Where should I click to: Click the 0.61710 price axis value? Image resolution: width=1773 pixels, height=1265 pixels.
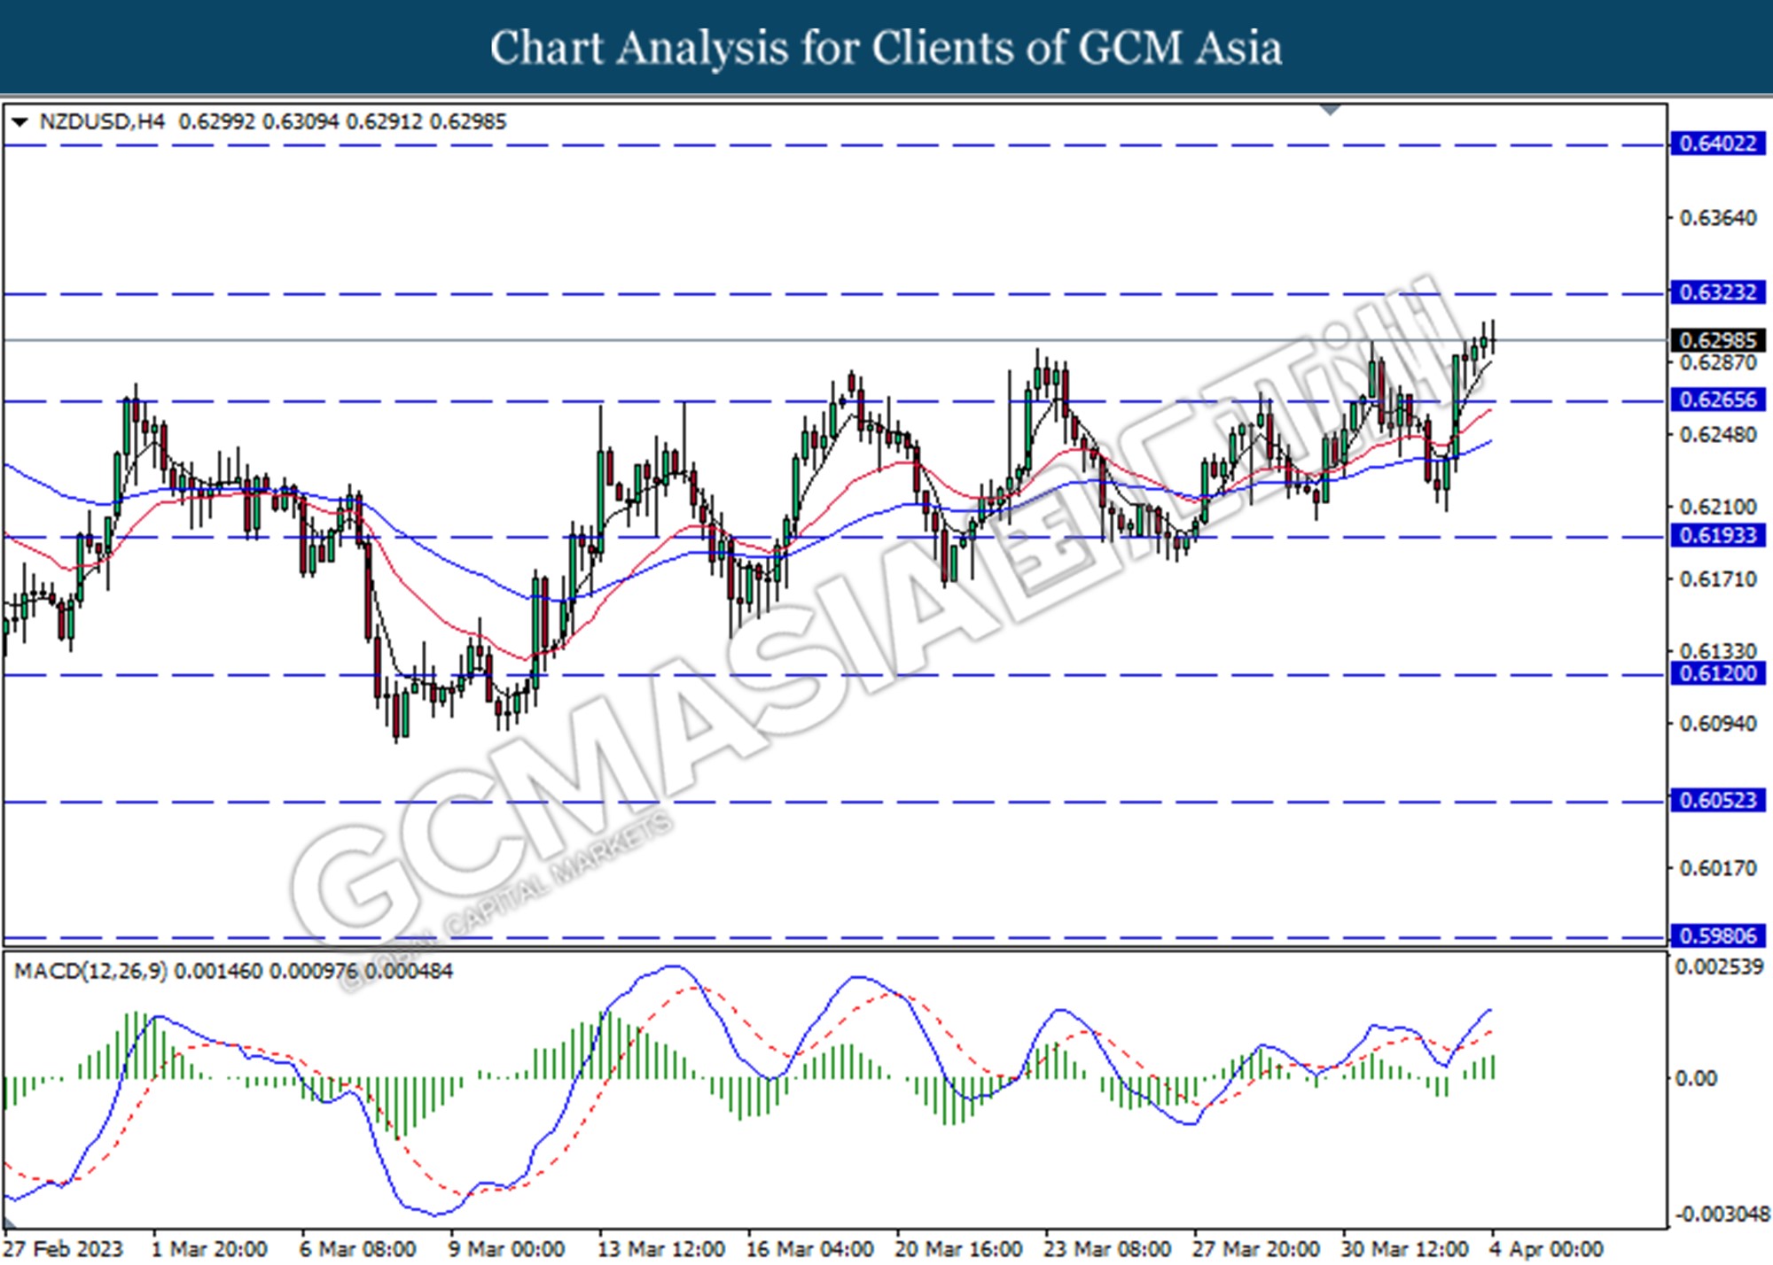pyautogui.click(x=1718, y=579)
